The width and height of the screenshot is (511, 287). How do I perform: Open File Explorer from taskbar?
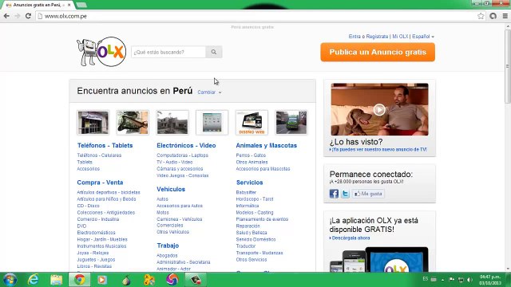tap(57, 280)
